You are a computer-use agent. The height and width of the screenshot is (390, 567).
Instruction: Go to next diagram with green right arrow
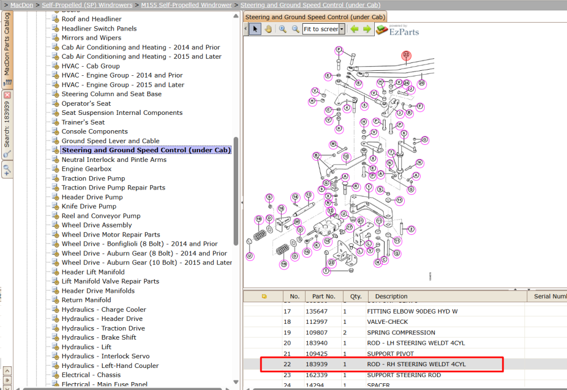(x=367, y=29)
